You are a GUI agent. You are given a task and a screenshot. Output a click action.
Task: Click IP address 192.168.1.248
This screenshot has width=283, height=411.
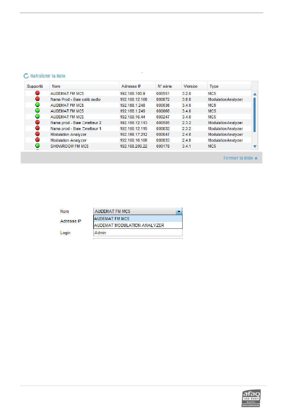tap(133, 105)
